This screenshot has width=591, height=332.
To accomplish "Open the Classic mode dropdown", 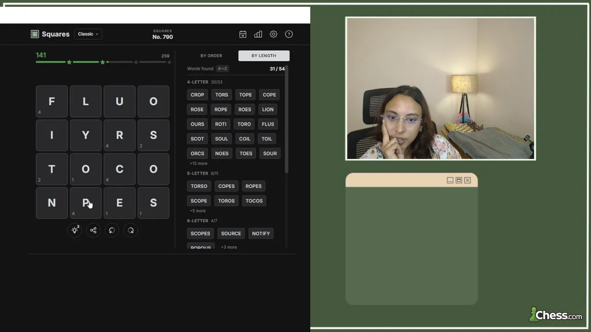I will point(88,34).
